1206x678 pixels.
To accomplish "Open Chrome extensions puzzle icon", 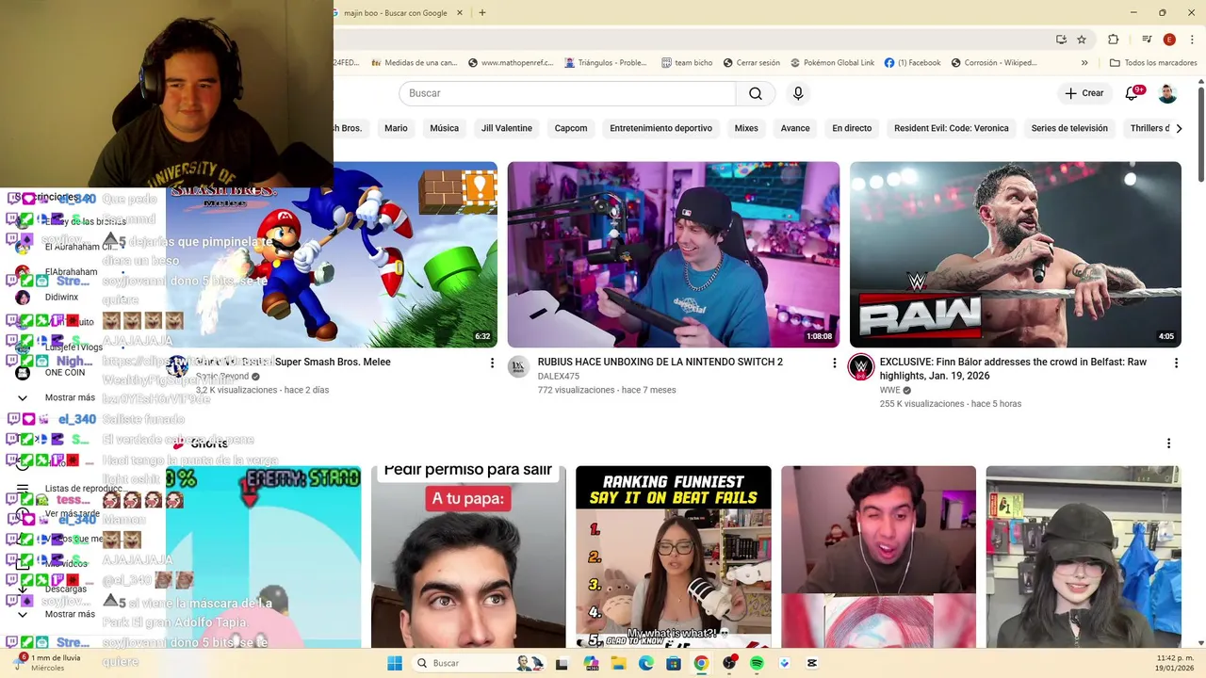I will tap(1113, 40).
